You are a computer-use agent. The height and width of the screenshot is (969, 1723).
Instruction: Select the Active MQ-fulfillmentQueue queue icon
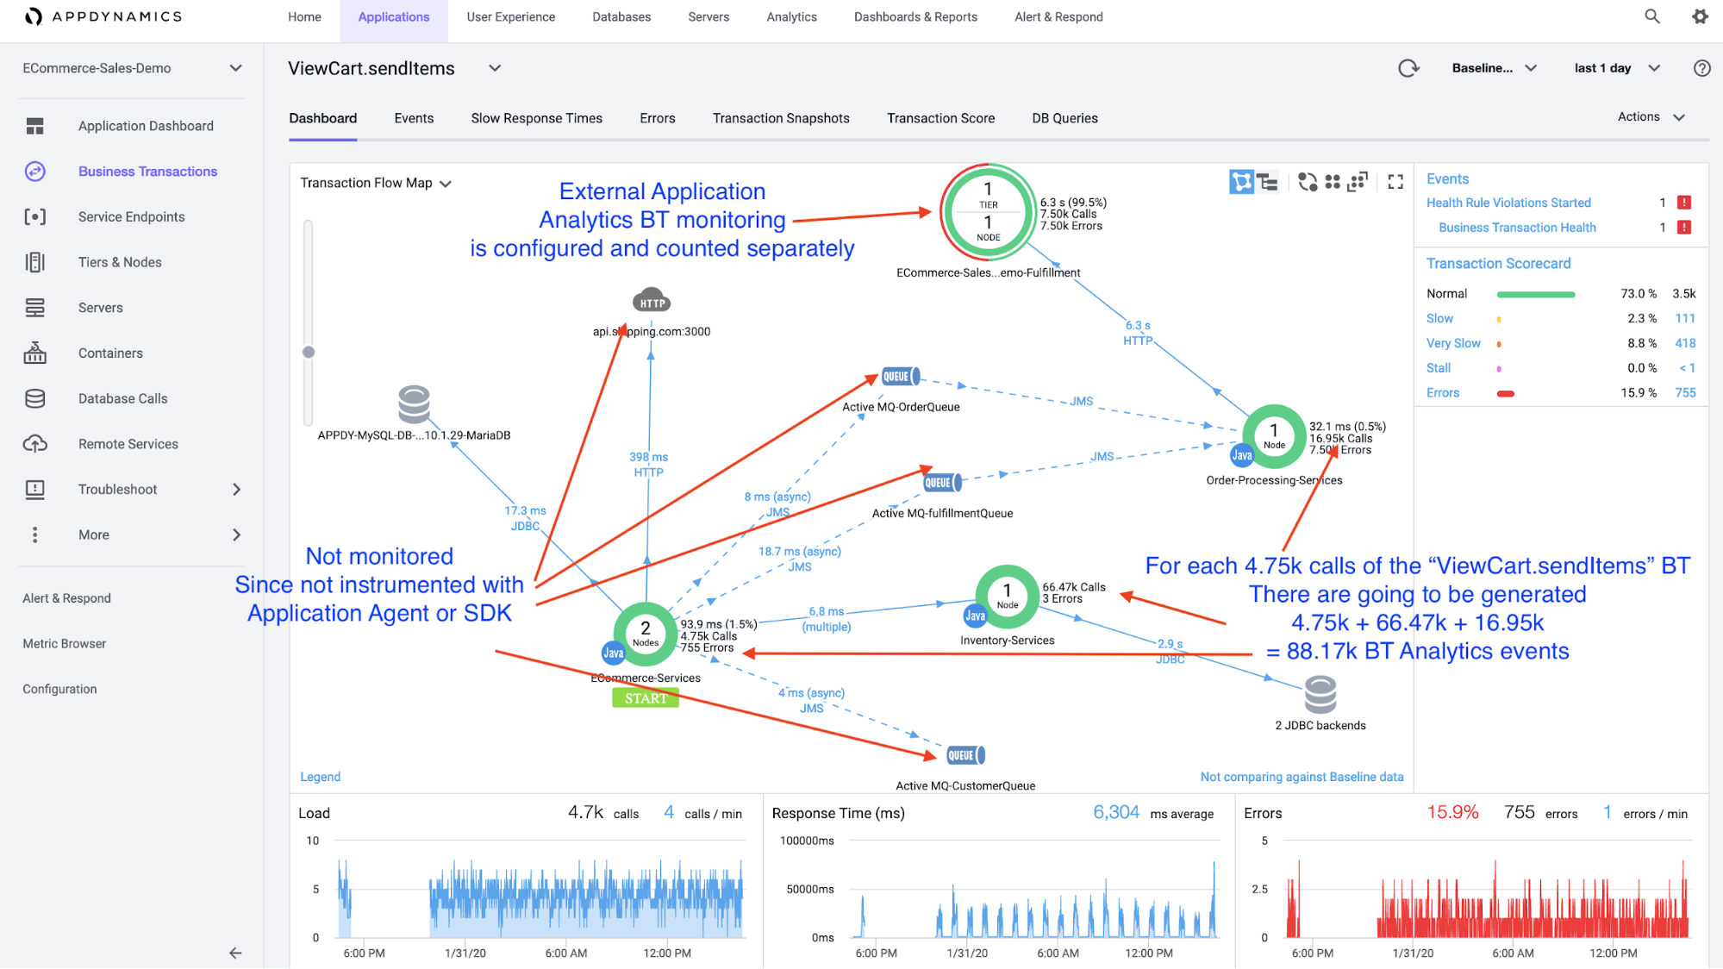click(x=942, y=483)
